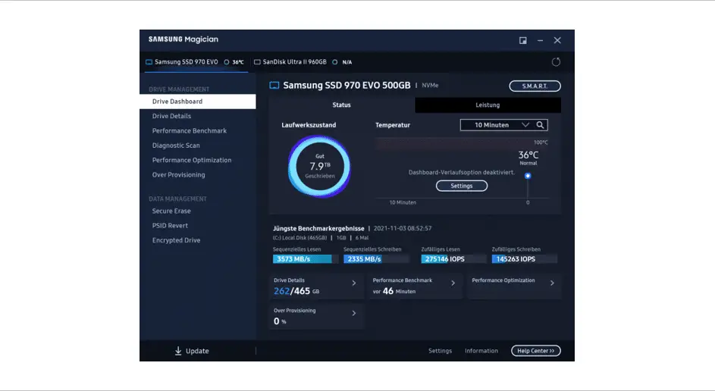Click the Dashboard-Verlaufsoption deaktiviert message
Image resolution: width=715 pixels, height=391 pixels.
pos(462,172)
